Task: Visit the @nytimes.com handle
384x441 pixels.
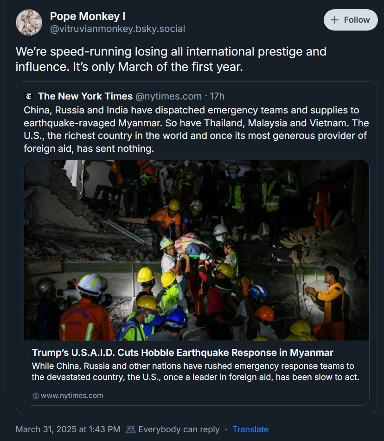Action: pyautogui.click(x=169, y=96)
